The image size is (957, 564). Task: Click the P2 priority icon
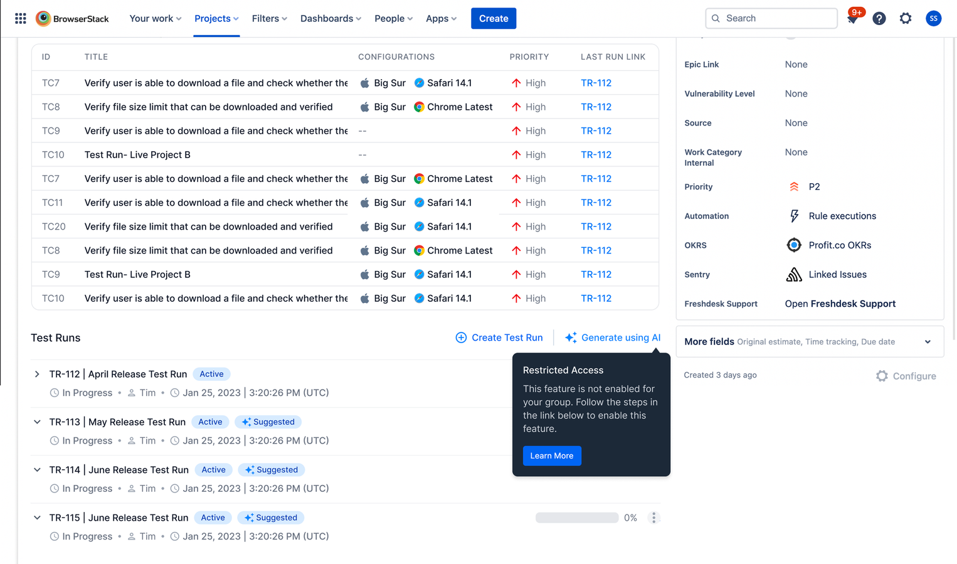click(794, 187)
